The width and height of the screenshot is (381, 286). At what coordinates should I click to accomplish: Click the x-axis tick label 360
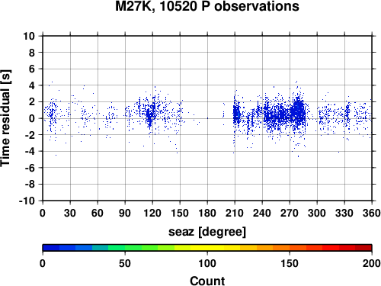pyautogui.click(x=372, y=213)
